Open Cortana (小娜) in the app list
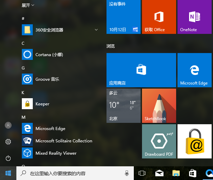 (49, 55)
